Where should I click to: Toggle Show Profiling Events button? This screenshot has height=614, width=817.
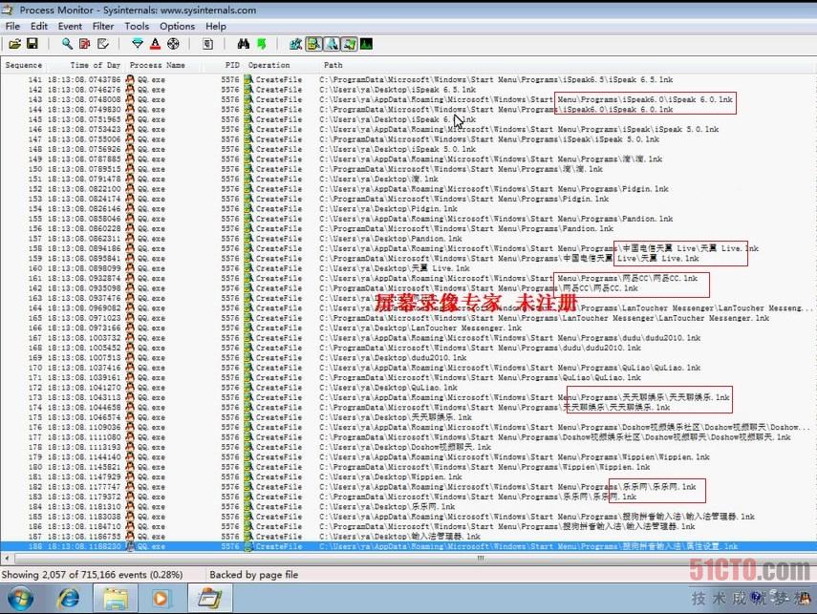coord(367,44)
